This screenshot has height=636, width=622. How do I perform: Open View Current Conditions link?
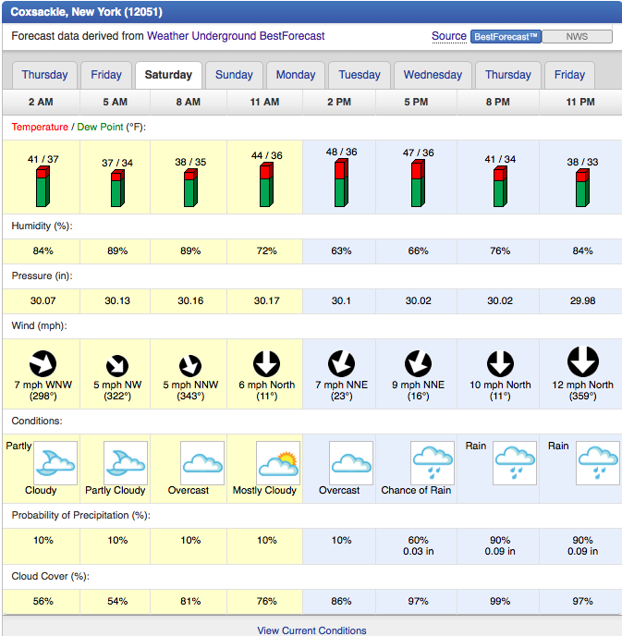click(x=311, y=630)
